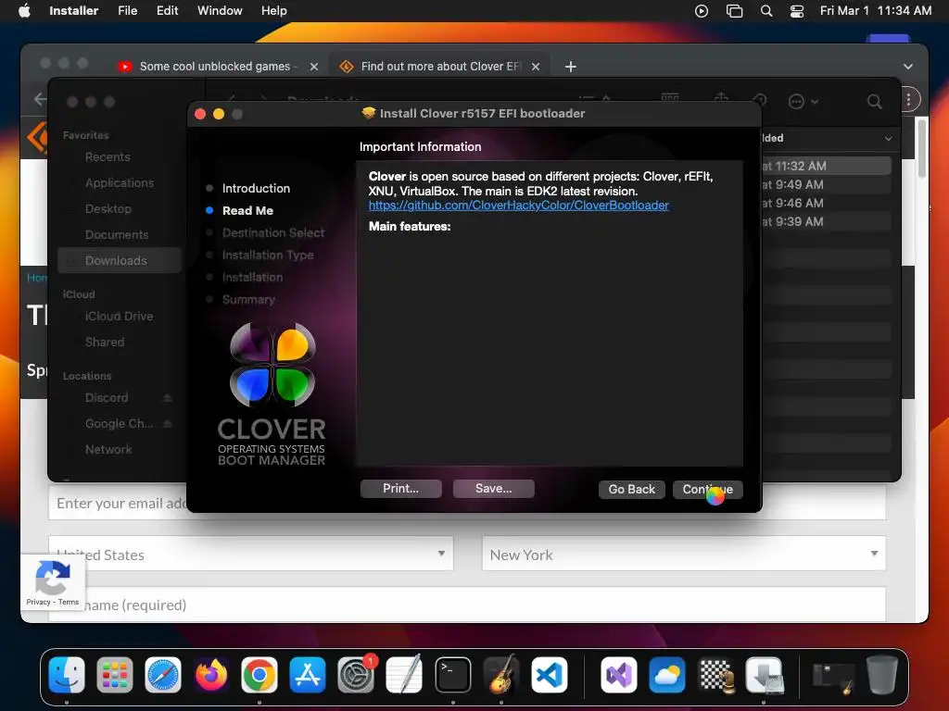The width and height of the screenshot is (949, 711).
Task: Click the Terms link under reCAPTCHA
Action: 69,602
